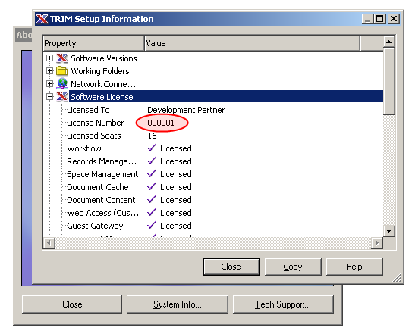Click Licensed text in Guest Gateway row

(176, 225)
